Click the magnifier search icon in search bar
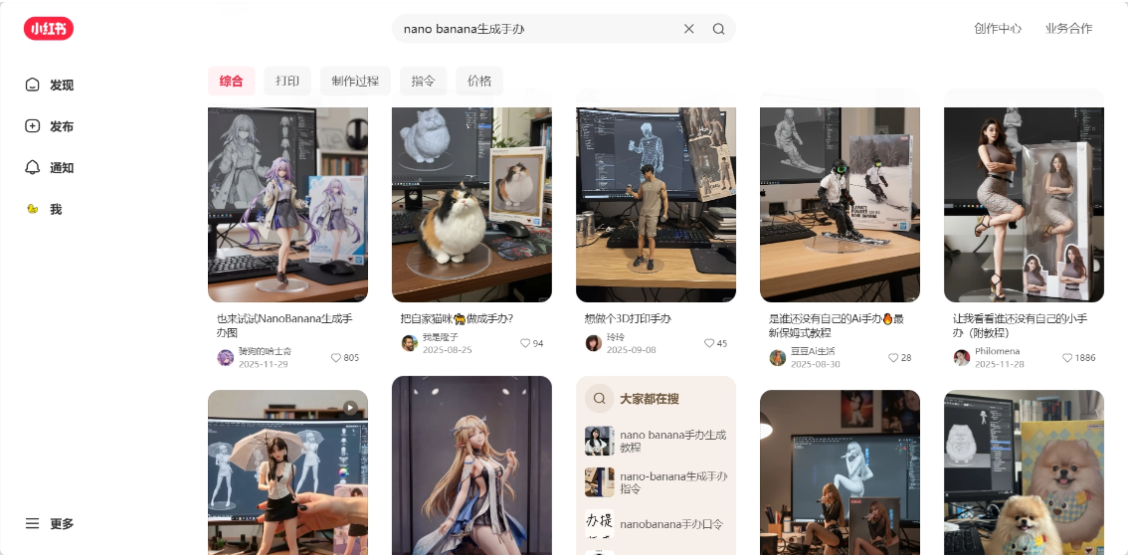Screen dimensions: 1128x555 pos(718,29)
